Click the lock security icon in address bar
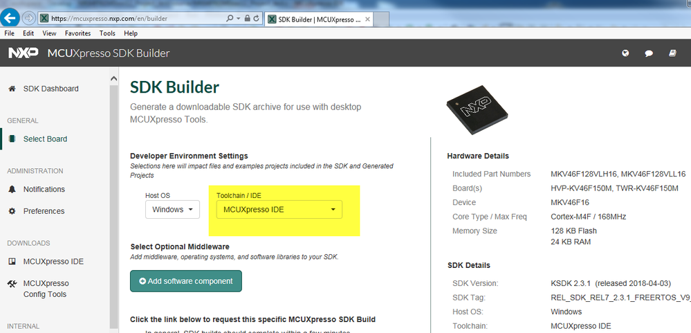691x333 pixels. coord(247,19)
